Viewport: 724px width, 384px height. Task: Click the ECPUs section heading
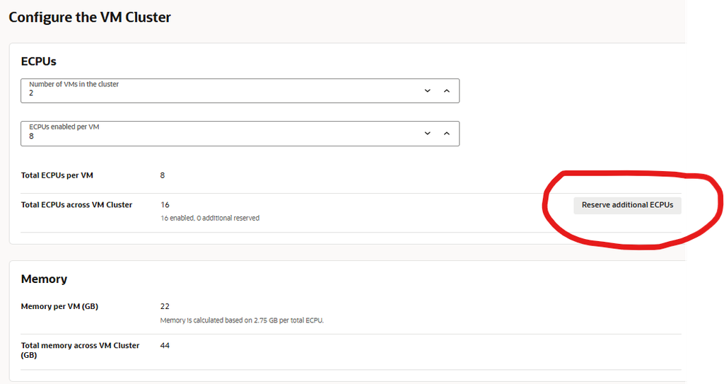point(39,62)
